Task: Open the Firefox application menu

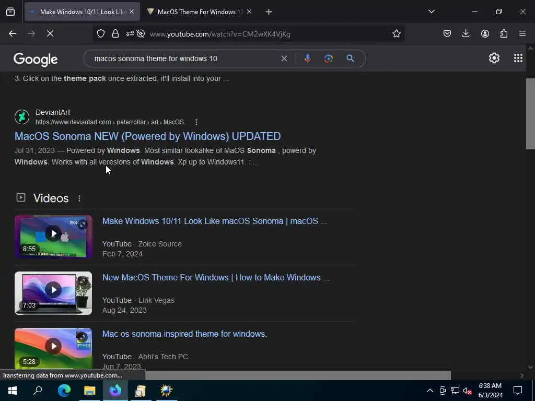Action: (x=522, y=33)
